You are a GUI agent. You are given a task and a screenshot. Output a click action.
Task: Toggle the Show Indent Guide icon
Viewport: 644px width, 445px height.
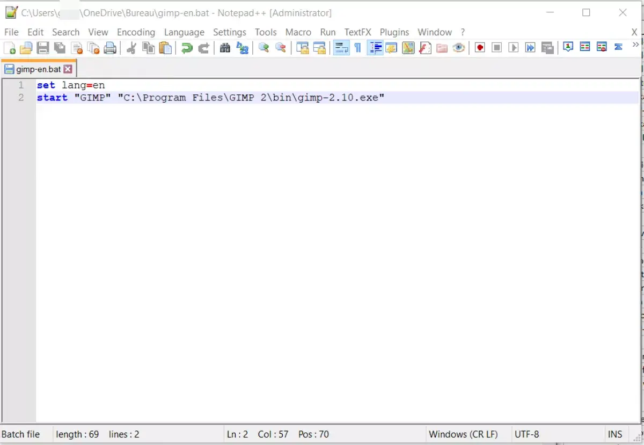pyautogui.click(x=375, y=48)
